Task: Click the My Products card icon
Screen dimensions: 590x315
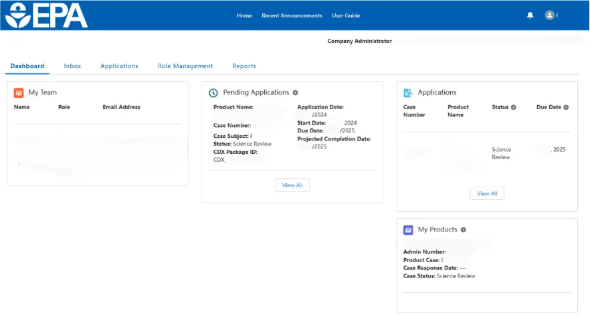Action: pos(408,229)
